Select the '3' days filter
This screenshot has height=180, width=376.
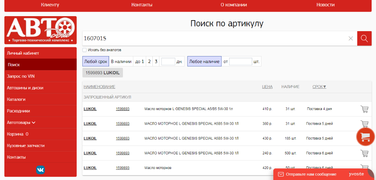[156, 62]
